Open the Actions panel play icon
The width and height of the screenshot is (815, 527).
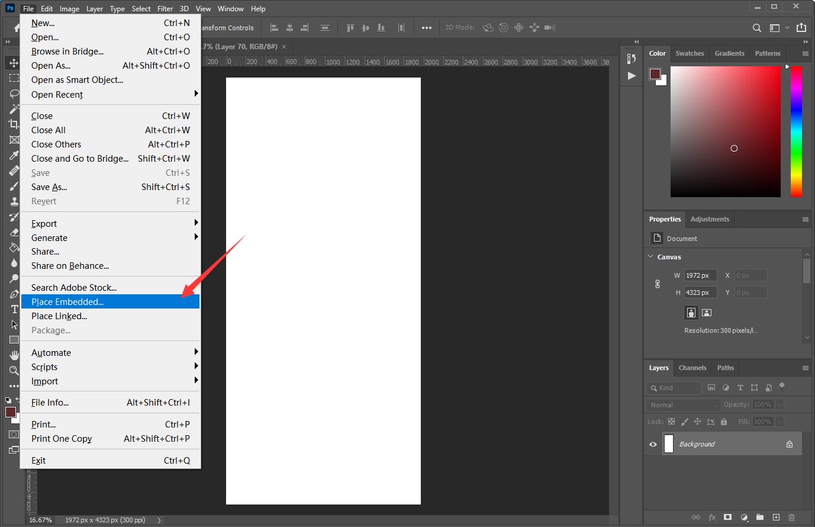click(632, 76)
